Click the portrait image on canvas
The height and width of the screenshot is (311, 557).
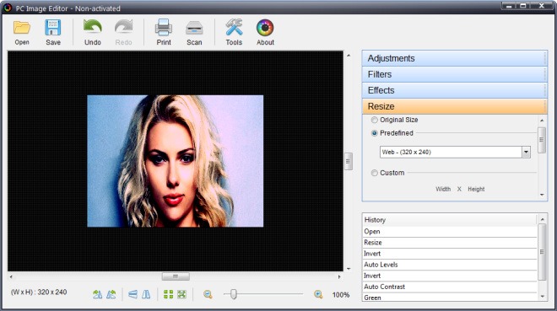[x=176, y=161]
